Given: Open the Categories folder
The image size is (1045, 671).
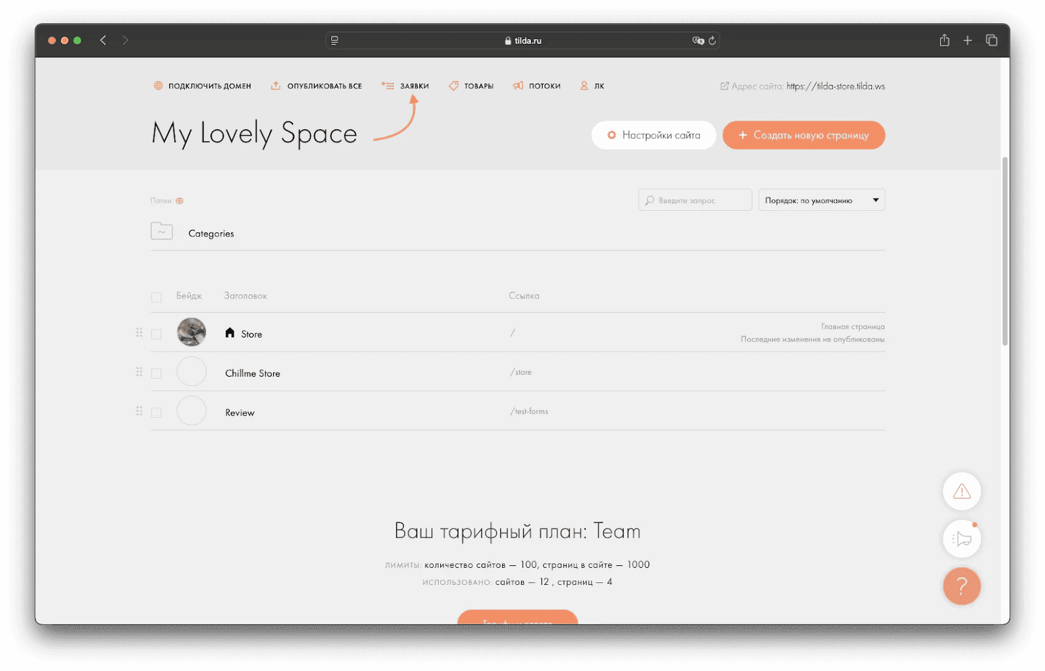Looking at the screenshot, I should pyautogui.click(x=210, y=234).
